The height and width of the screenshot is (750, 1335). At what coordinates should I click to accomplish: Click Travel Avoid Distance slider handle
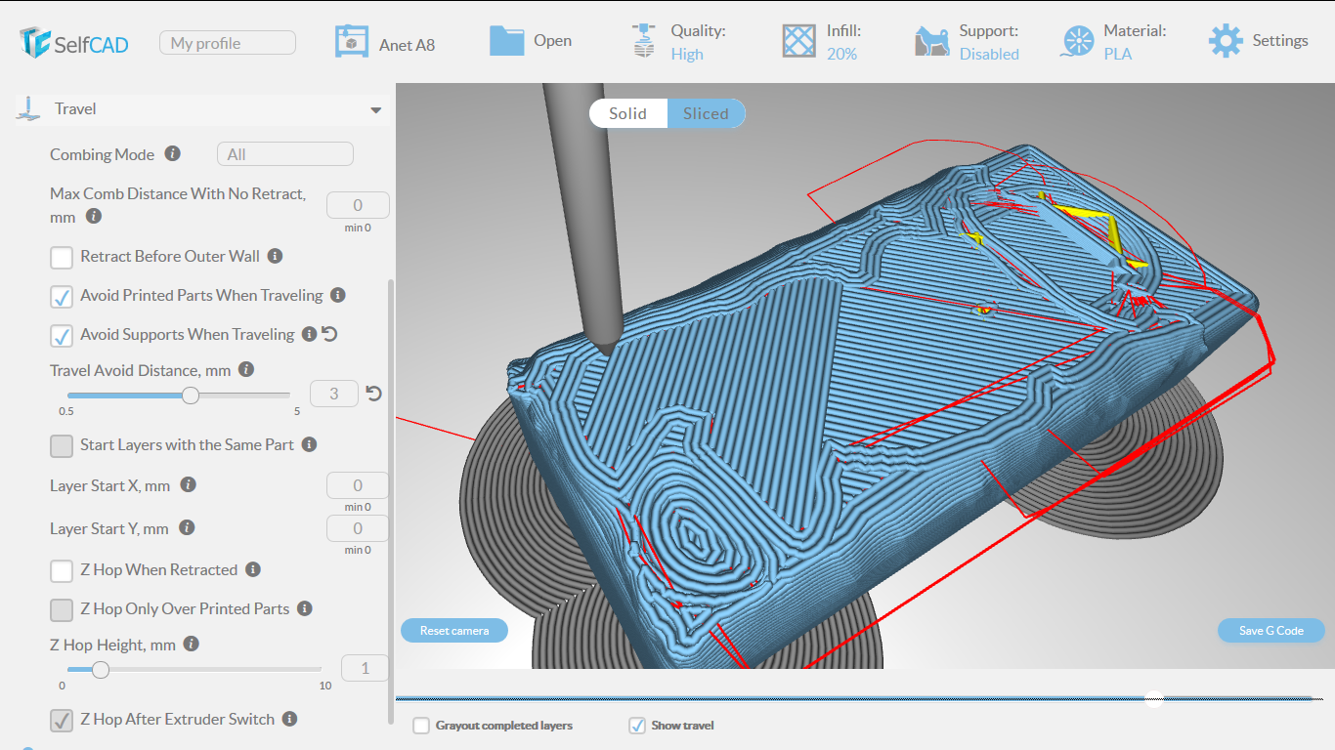click(191, 395)
